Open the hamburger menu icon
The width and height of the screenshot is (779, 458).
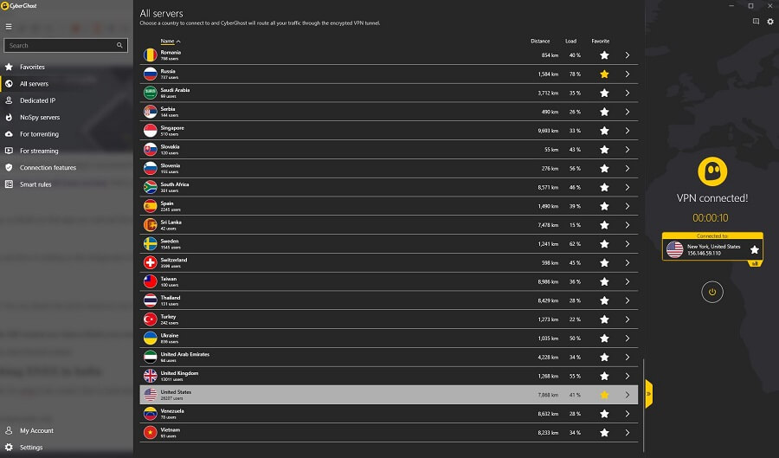tap(9, 26)
